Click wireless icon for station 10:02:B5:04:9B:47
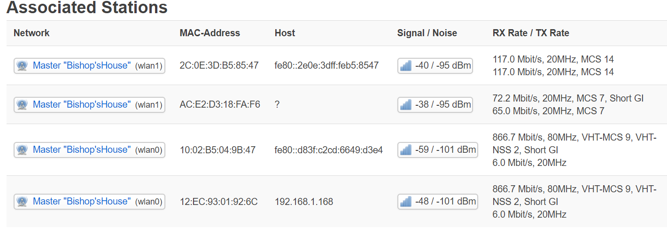The width and height of the screenshot is (667, 228). (x=22, y=150)
